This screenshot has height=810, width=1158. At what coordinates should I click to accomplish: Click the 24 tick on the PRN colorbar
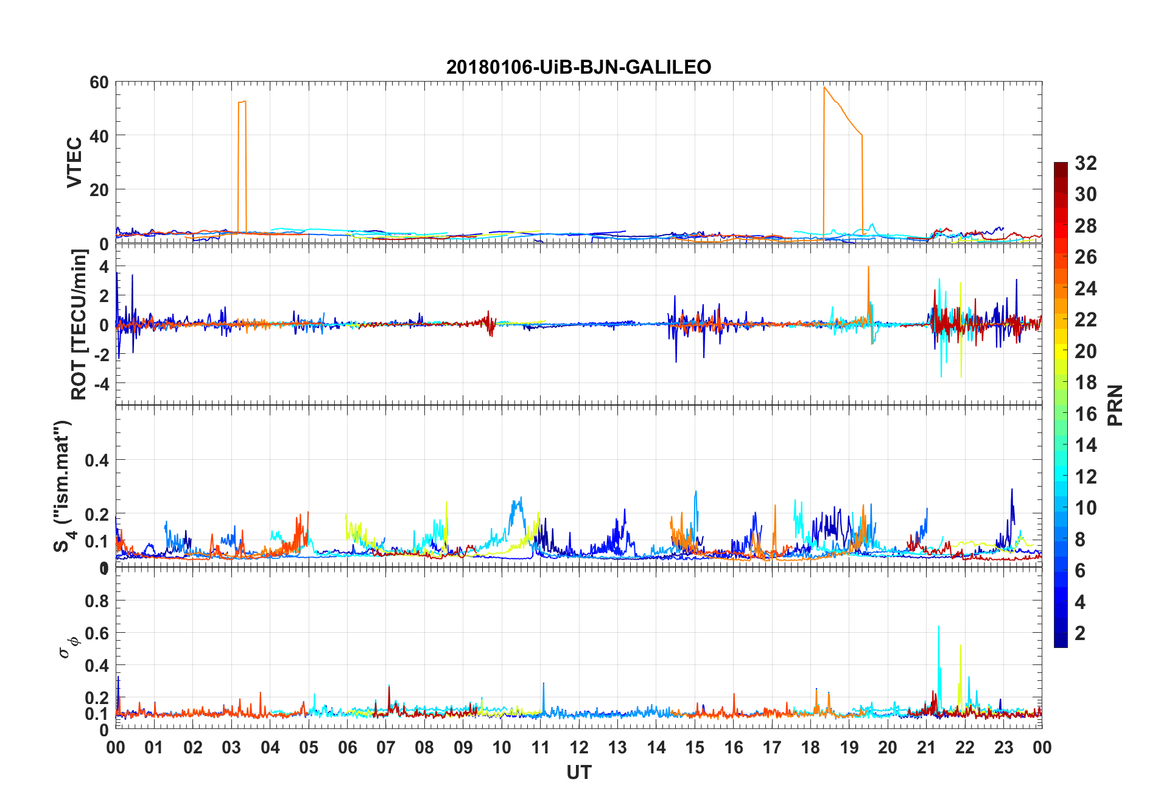pos(1086,288)
